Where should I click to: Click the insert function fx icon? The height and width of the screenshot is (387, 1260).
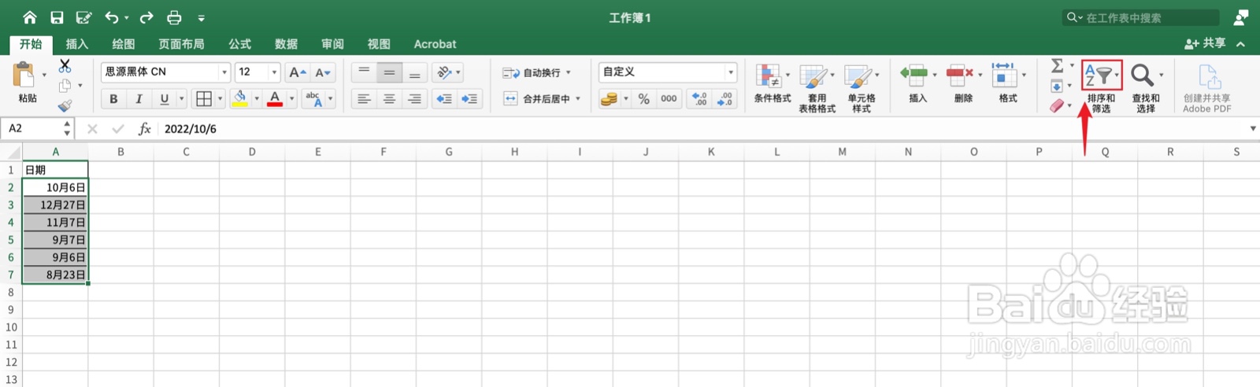144,128
